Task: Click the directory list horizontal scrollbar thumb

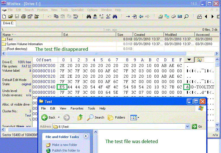Action: pyautogui.click(x=96, y=53)
